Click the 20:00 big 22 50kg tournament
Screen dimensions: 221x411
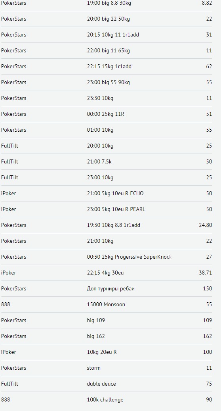click(106, 19)
